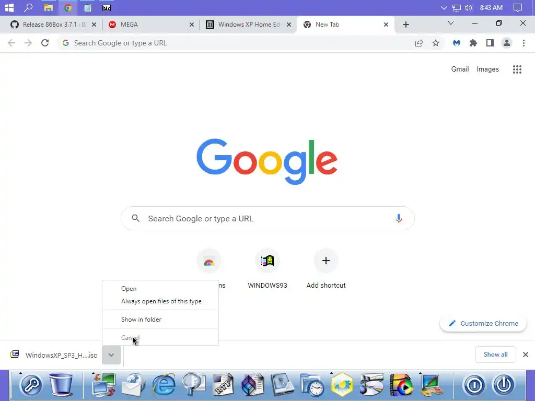Open 7-Zip from the taskbar
This screenshot has height=401, width=535.
[x=107, y=7]
